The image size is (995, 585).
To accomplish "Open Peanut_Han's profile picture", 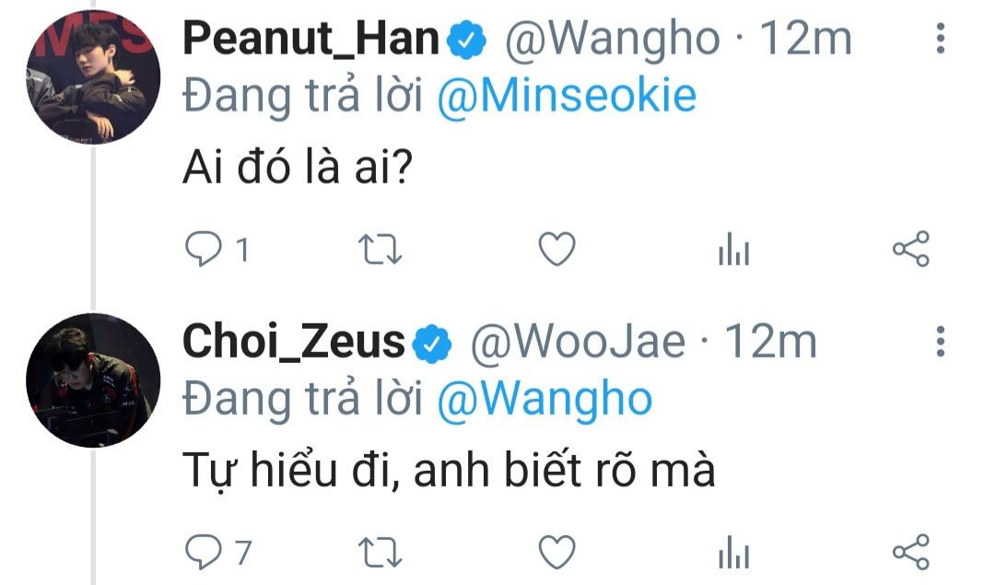I will pos(93,77).
